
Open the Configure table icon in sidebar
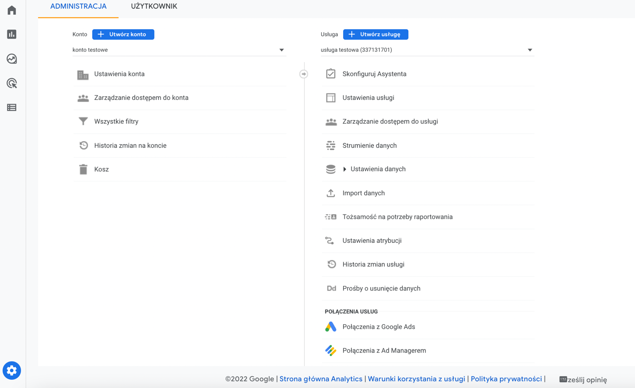12,108
